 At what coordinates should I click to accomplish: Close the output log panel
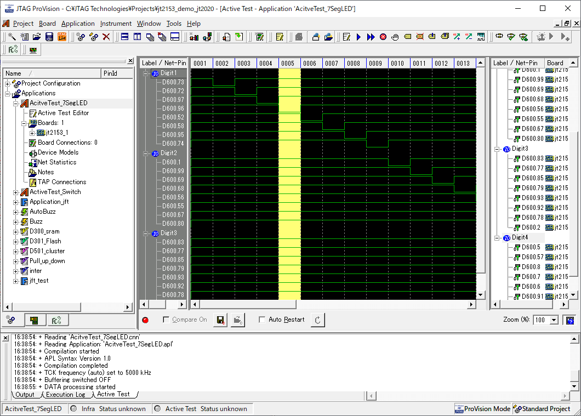tap(5, 338)
